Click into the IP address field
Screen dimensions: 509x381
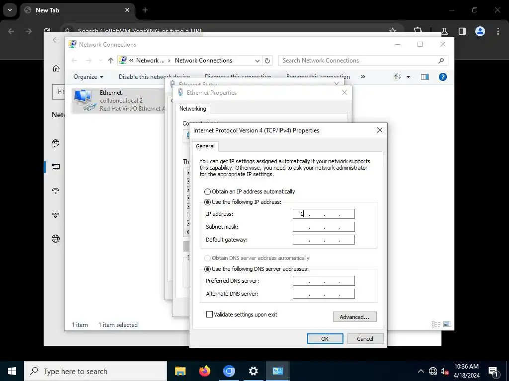click(324, 214)
